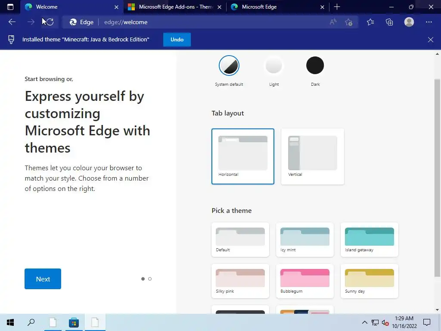Image resolution: width=441 pixels, height=331 pixels.
Task: Open the Collections icon
Action: (x=389, y=22)
